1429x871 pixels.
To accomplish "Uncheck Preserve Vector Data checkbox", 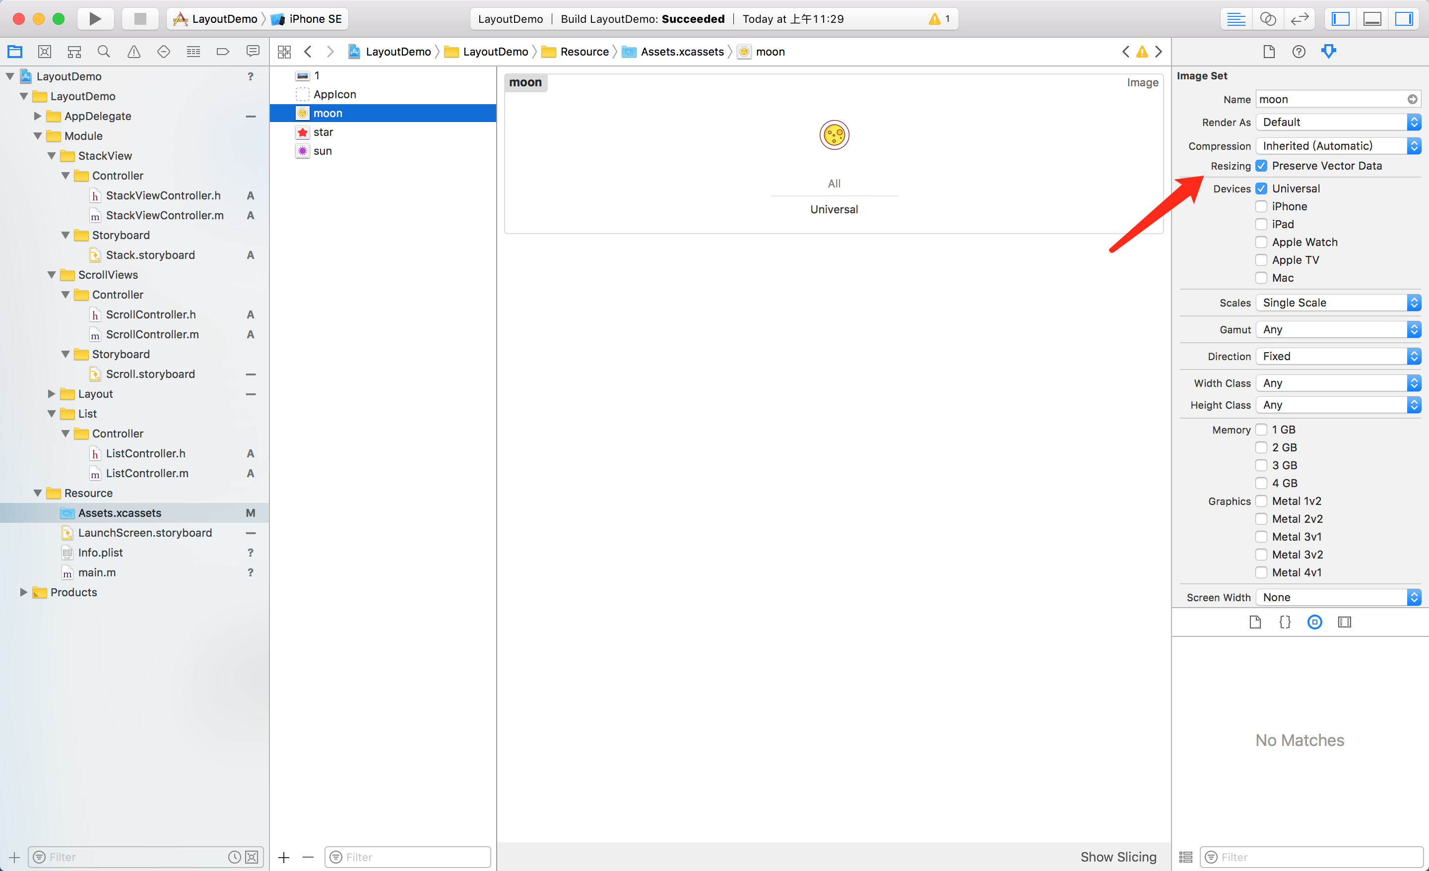I will coord(1261,166).
